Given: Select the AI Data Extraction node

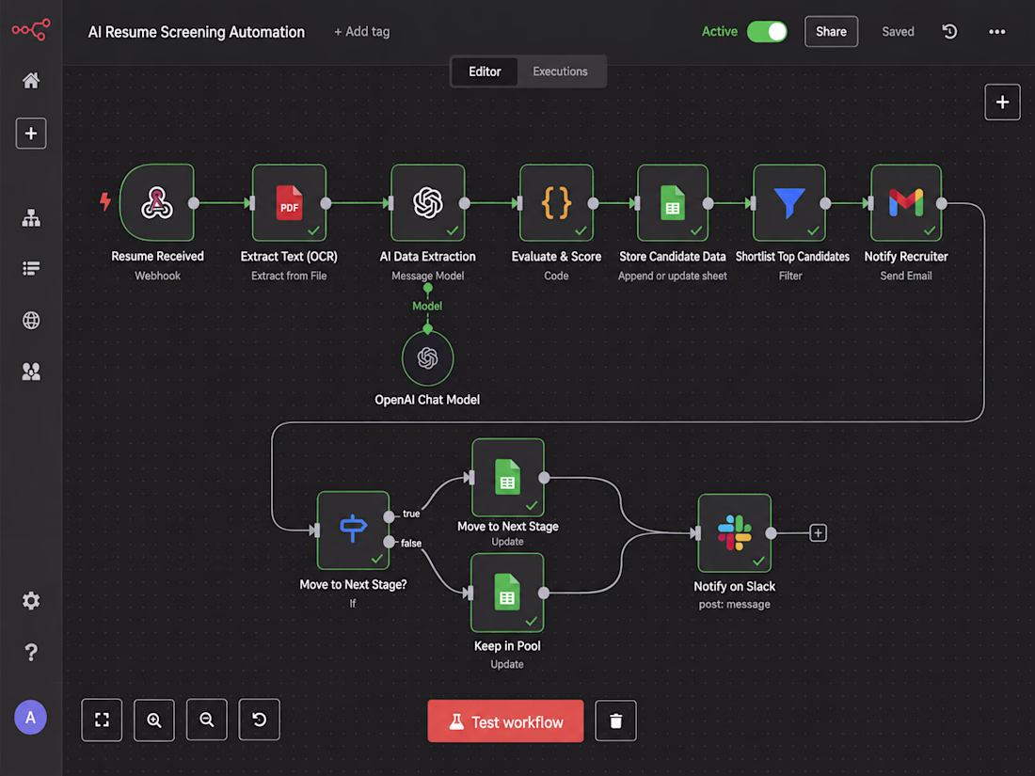Looking at the screenshot, I should (428, 202).
